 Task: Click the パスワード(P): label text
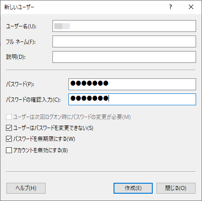(x=20, y=84)
